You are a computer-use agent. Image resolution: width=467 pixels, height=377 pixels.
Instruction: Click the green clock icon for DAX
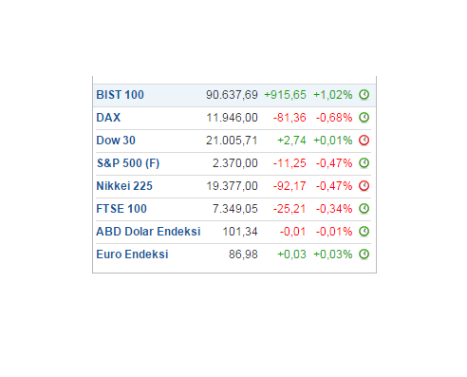364,117
